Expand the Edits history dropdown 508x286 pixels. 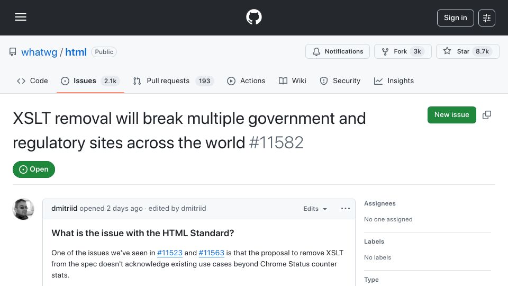(x=315, y=209)
